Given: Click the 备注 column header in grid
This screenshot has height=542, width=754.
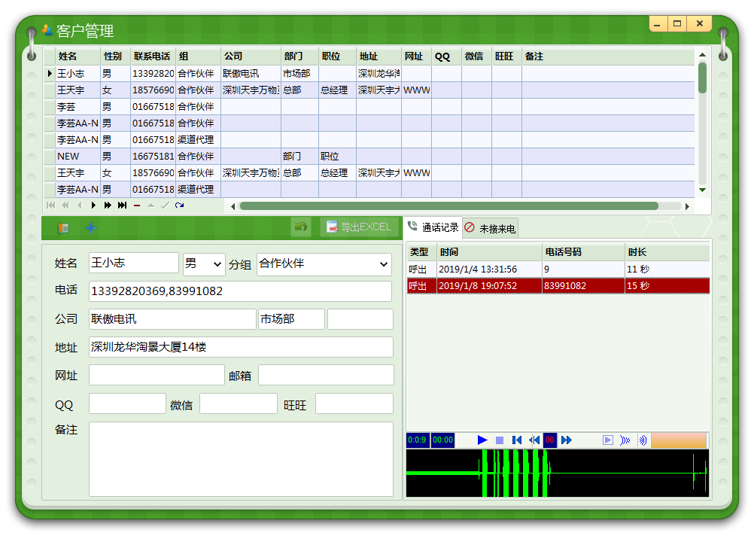Looking at the screenshot, I should tap(608, 56).
